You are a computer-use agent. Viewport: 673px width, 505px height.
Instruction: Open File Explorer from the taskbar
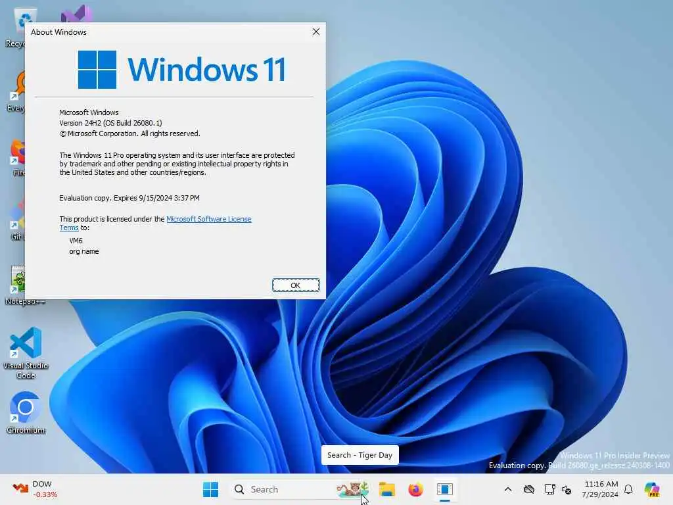click(386, 489)
